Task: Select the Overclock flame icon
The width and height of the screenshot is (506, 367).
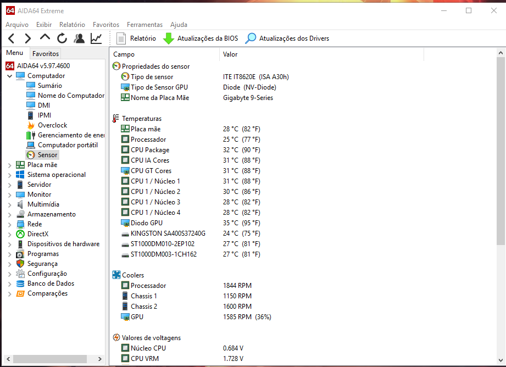Action: click(31, 125)
